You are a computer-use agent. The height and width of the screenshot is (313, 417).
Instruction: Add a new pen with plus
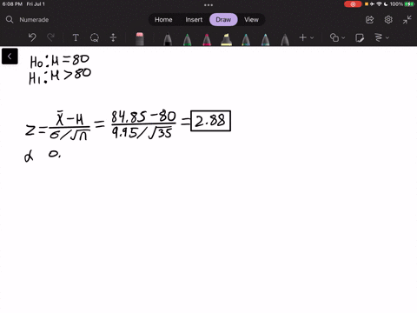click(302, 37)
